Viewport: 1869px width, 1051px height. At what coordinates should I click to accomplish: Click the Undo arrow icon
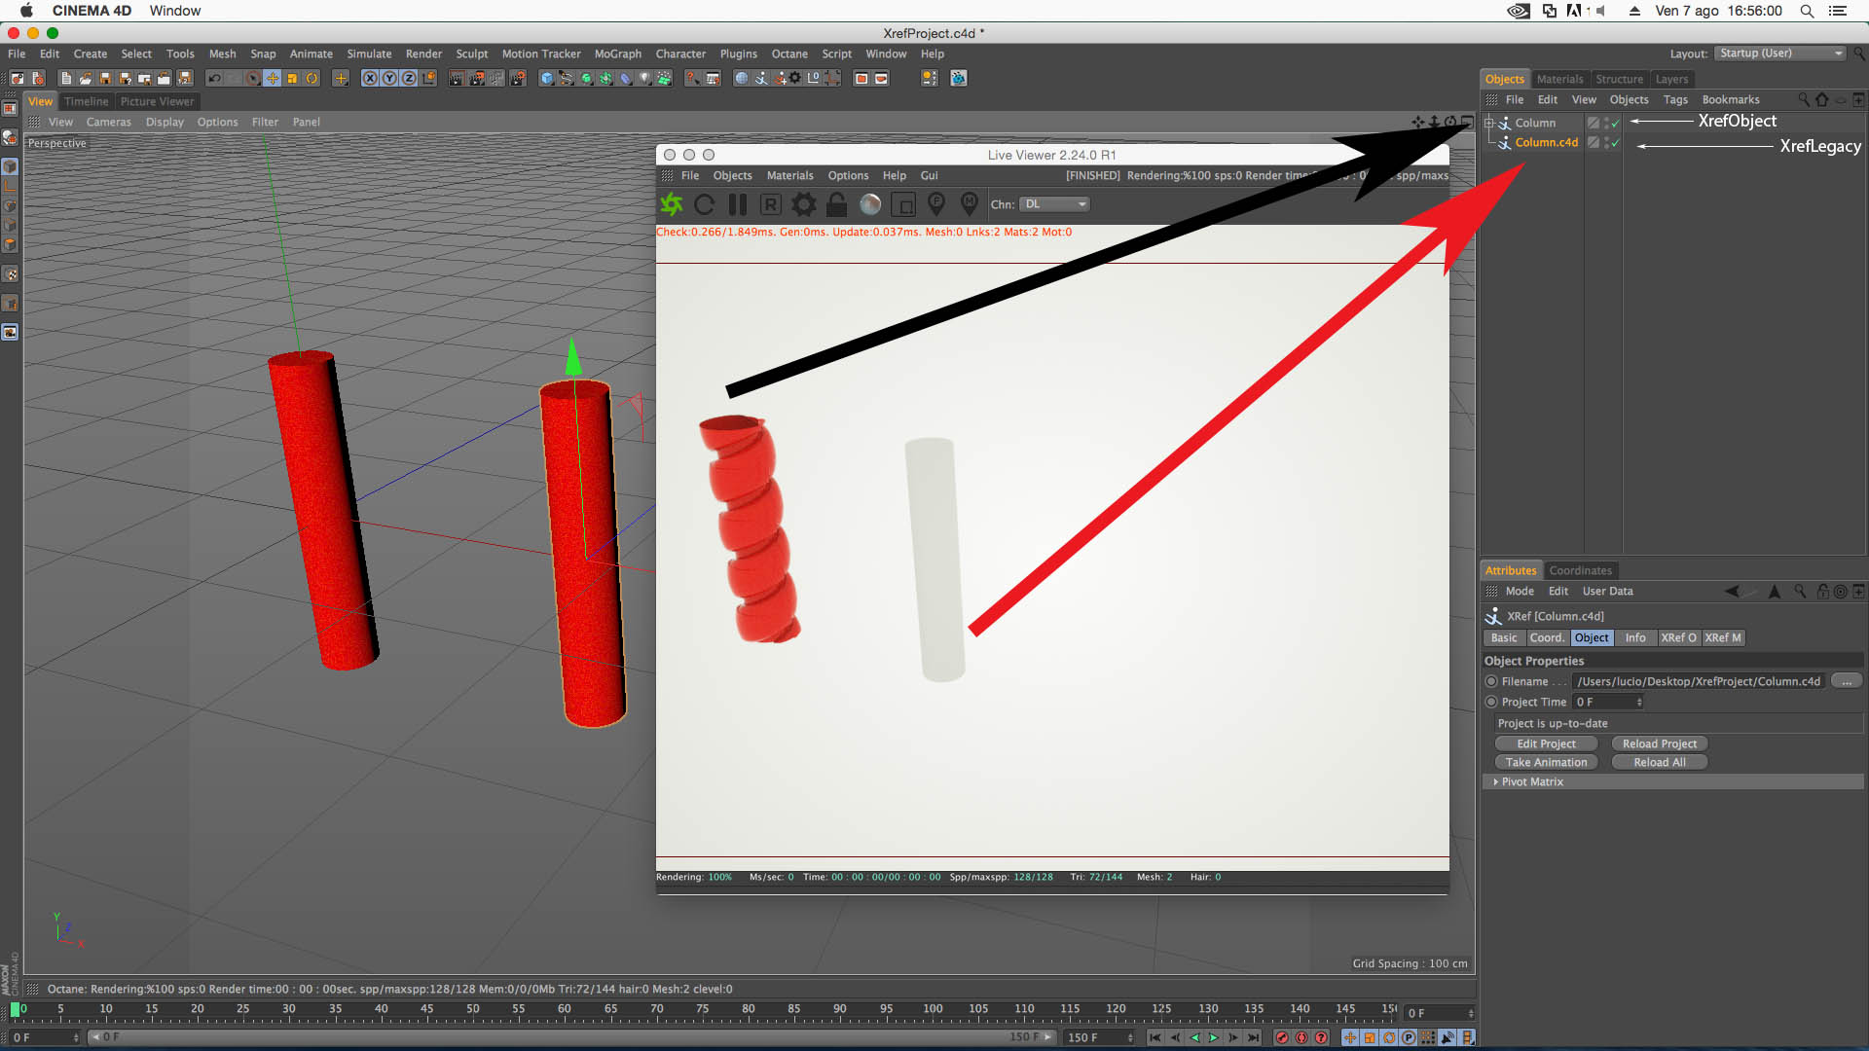(214, 79)
